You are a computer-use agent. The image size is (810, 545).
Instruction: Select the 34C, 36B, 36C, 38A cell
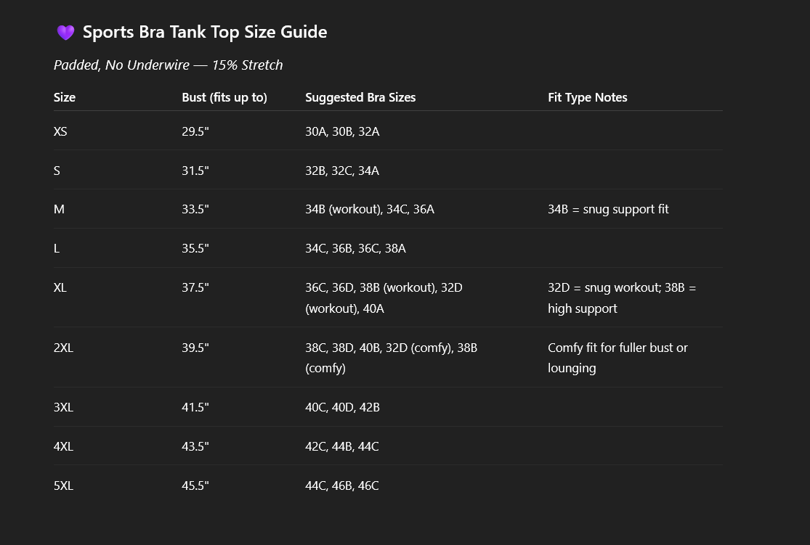click(x=355, y=248)
